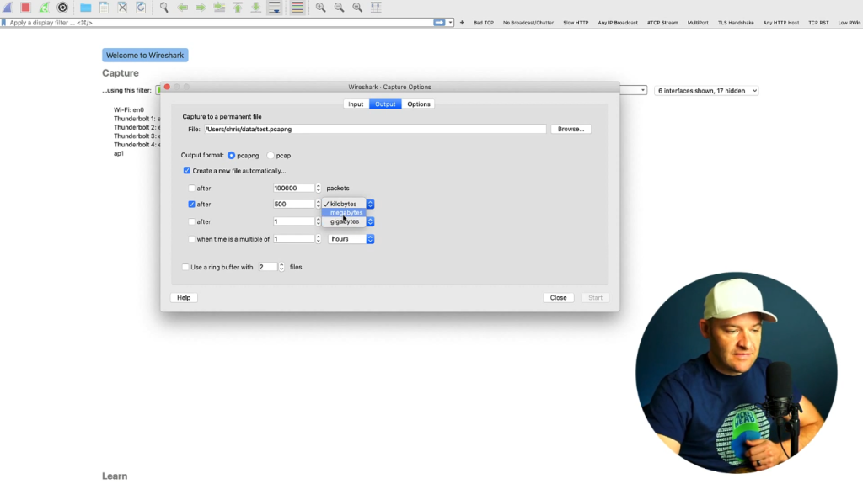The image size is (863, 484).
Task: Reset text zoom to normal size
Action: [357, 8]
